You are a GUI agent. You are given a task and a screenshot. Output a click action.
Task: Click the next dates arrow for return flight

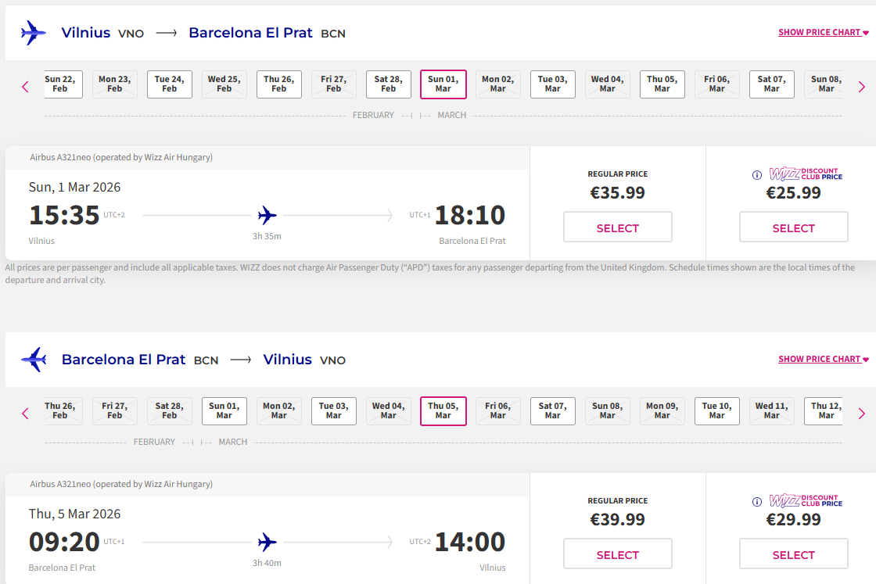[861, 414]
